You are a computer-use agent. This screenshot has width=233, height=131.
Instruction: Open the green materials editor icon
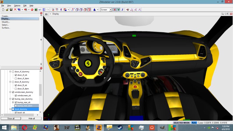[36, 10]
